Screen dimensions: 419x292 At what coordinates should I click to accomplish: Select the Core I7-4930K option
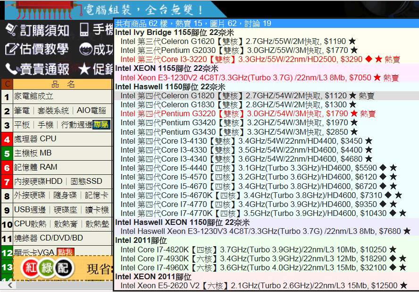coord(263,259)
